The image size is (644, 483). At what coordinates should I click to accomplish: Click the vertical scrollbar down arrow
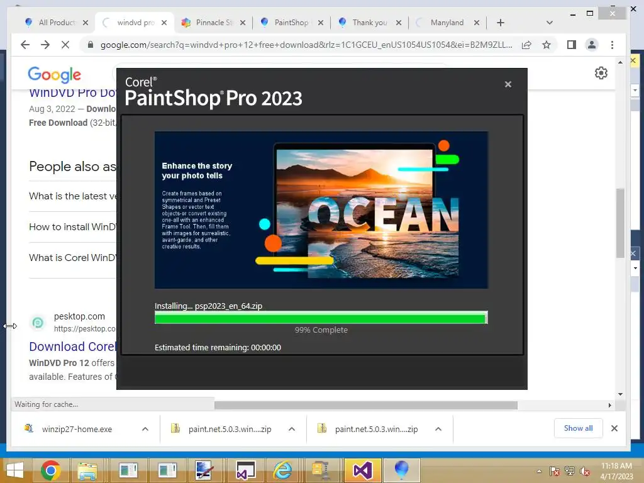point(620,394)
